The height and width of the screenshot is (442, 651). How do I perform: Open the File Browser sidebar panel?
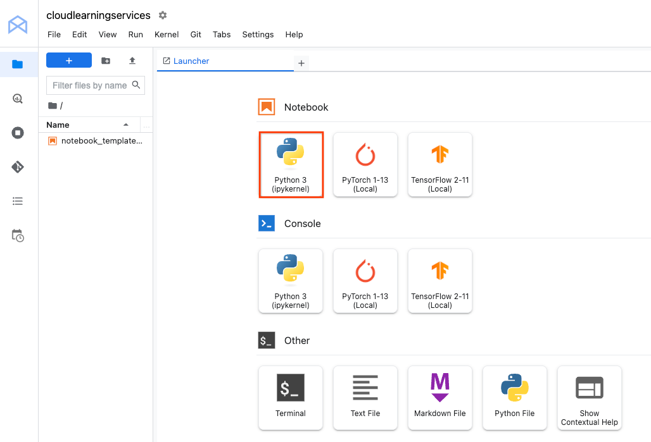click(x=18, y=64)
